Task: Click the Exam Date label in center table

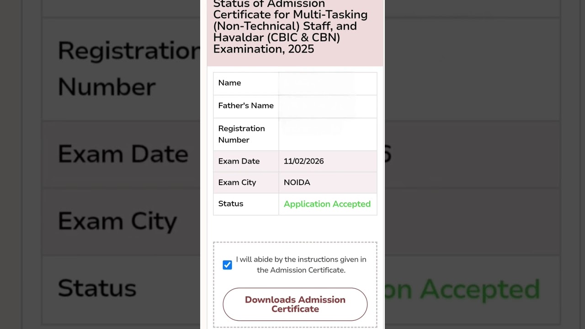Action: click(239, 161)
